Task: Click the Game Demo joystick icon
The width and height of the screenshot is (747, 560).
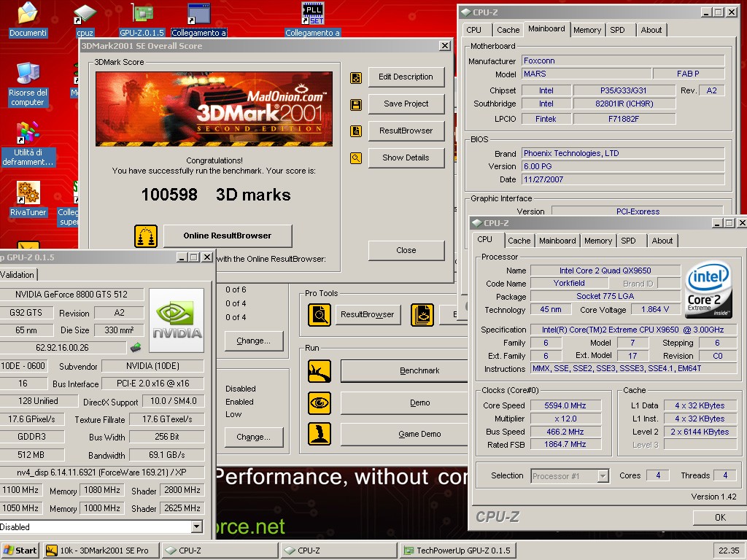Action: point(320,434)
